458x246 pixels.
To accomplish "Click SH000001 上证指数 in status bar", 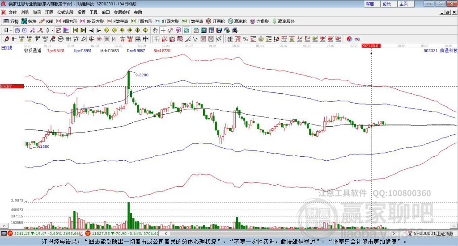I will tap(433, 233).
